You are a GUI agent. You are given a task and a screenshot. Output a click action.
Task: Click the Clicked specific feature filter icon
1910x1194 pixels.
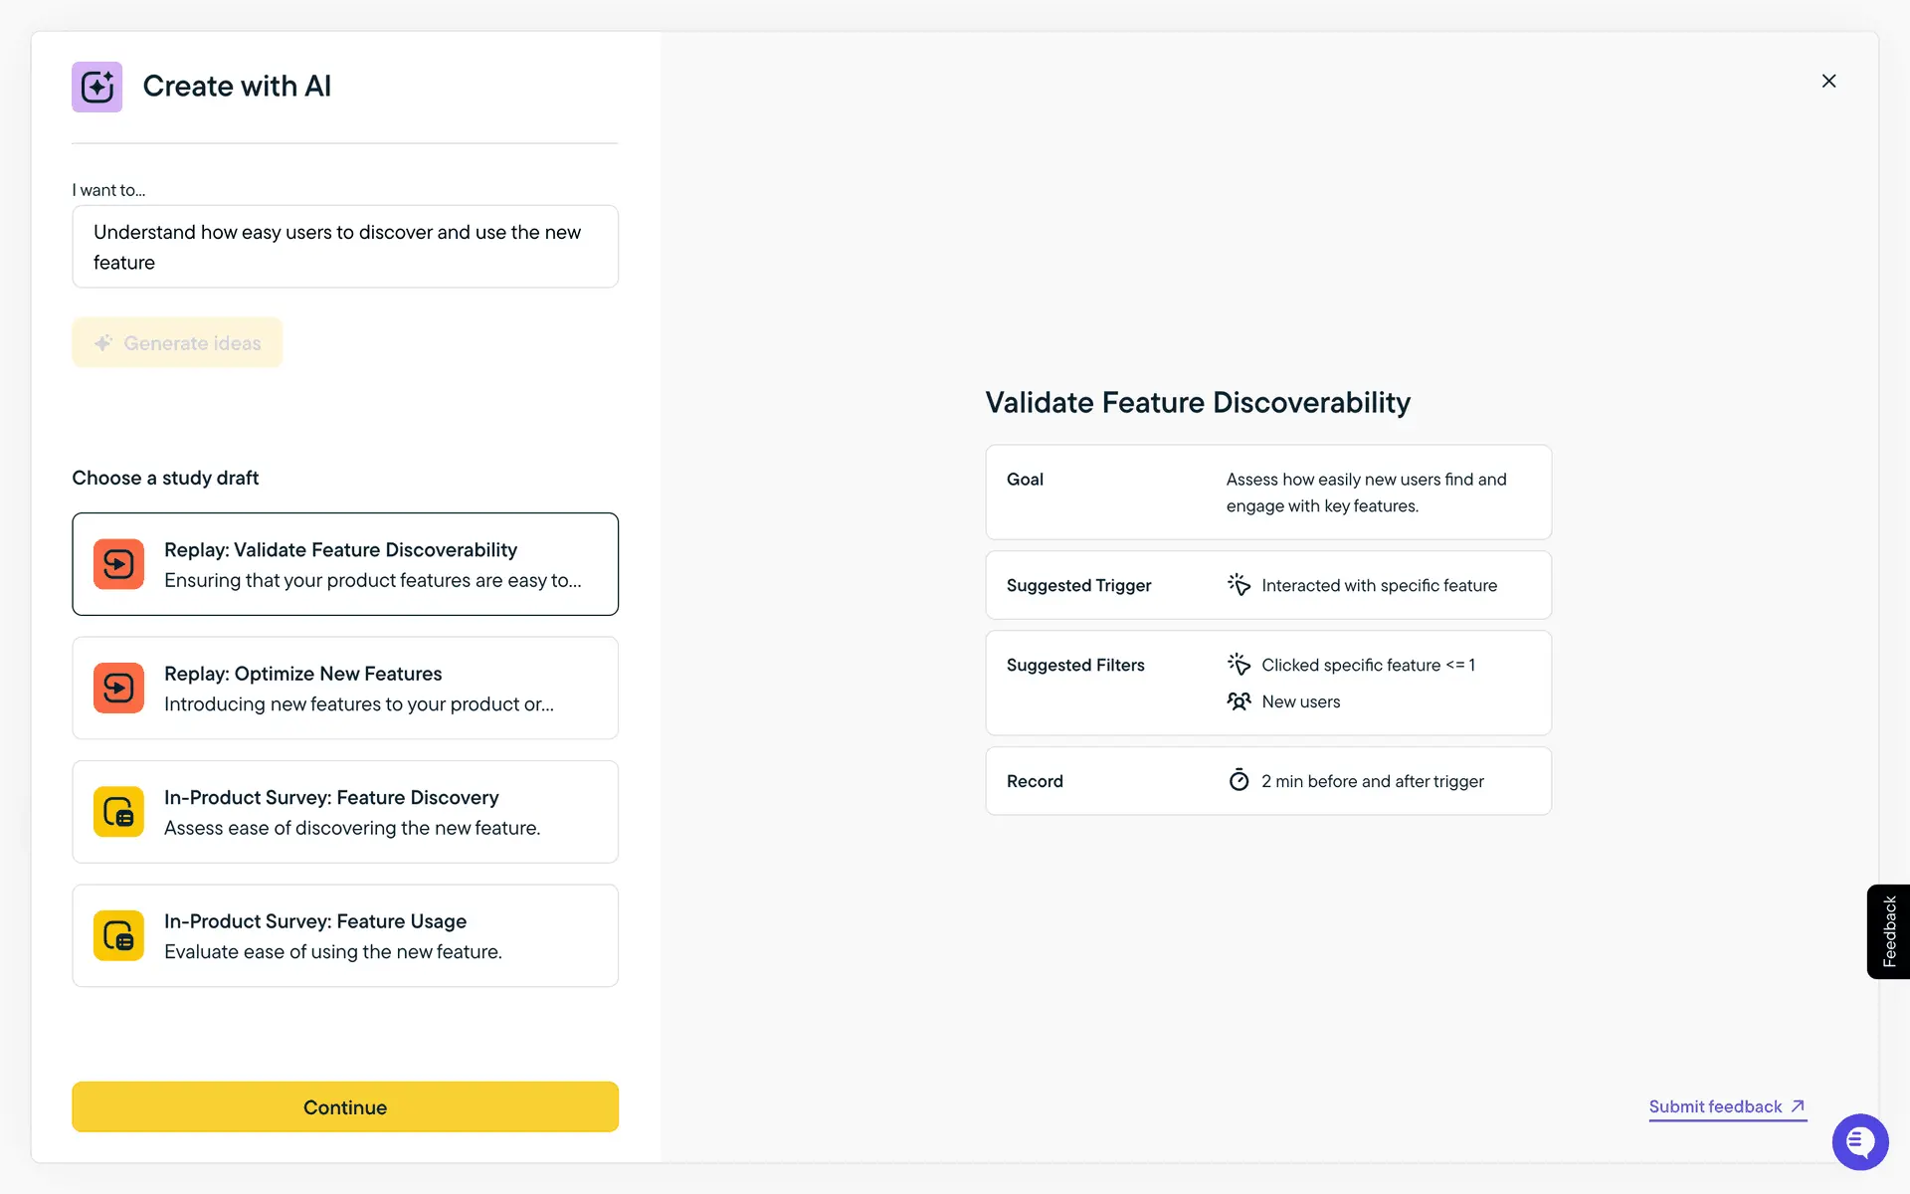(x=1239, y=665)
